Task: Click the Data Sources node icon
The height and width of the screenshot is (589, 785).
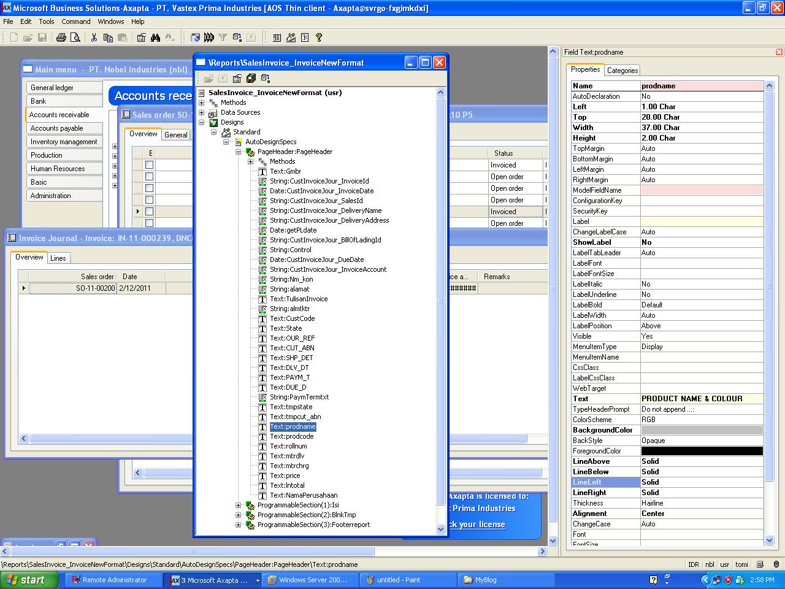Action: 213,112
